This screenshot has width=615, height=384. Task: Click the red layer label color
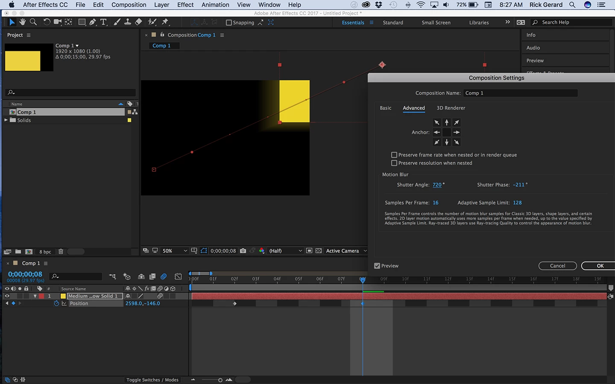[x=41, y=296]
